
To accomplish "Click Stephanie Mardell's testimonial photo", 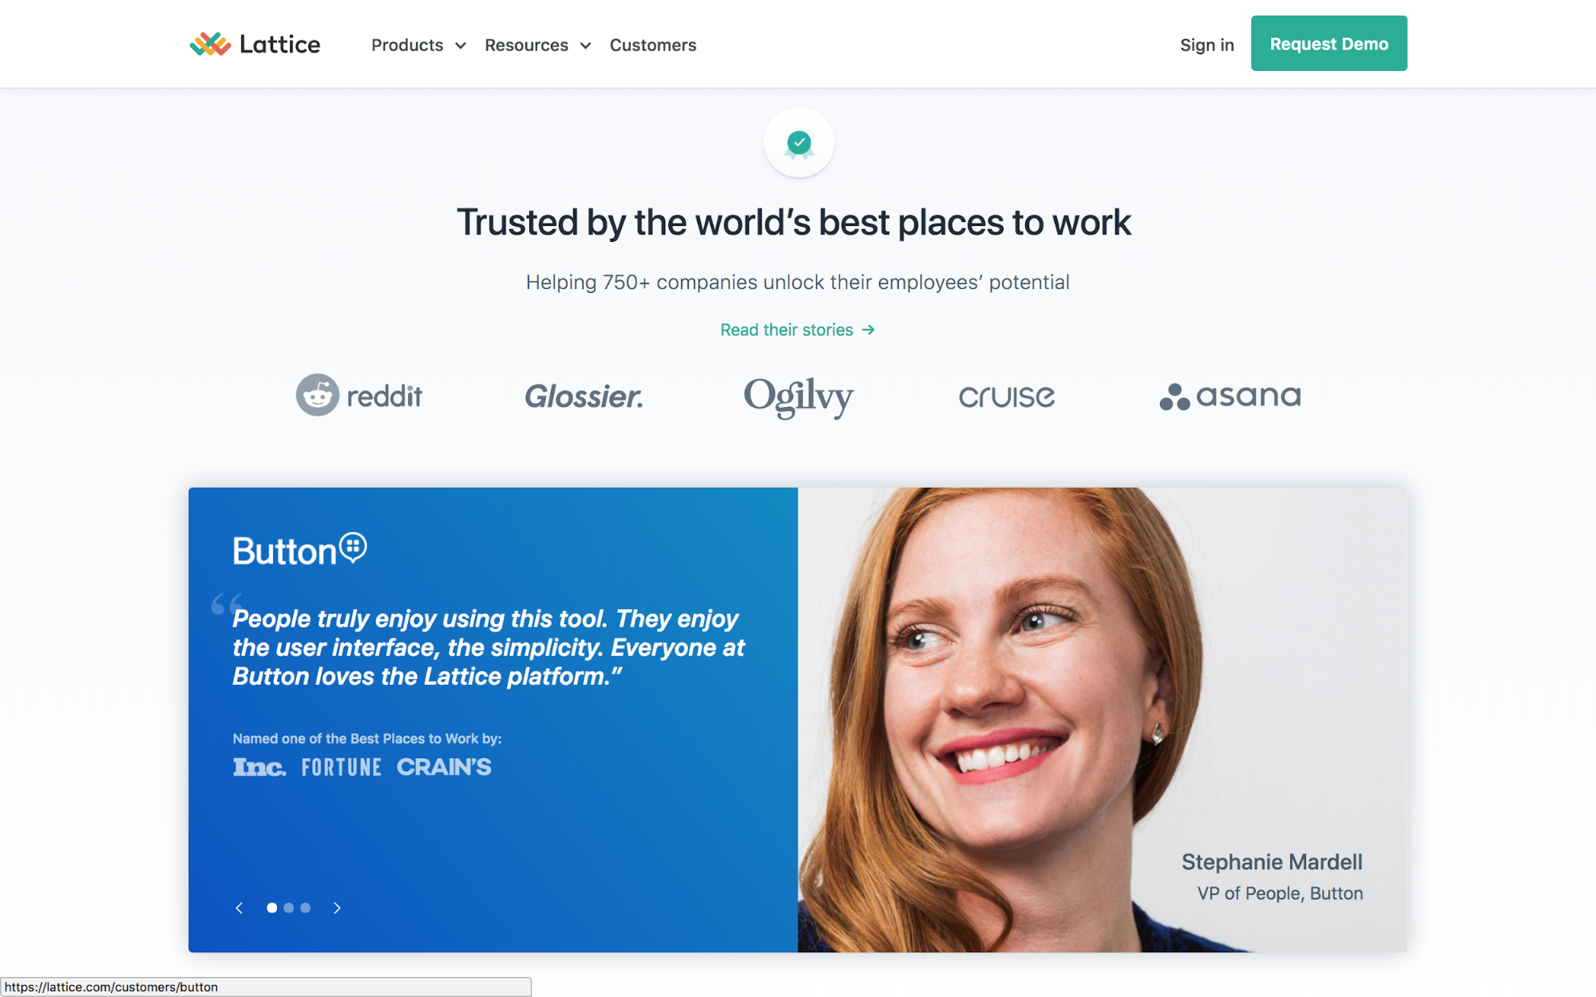I will coord(1102,719).
